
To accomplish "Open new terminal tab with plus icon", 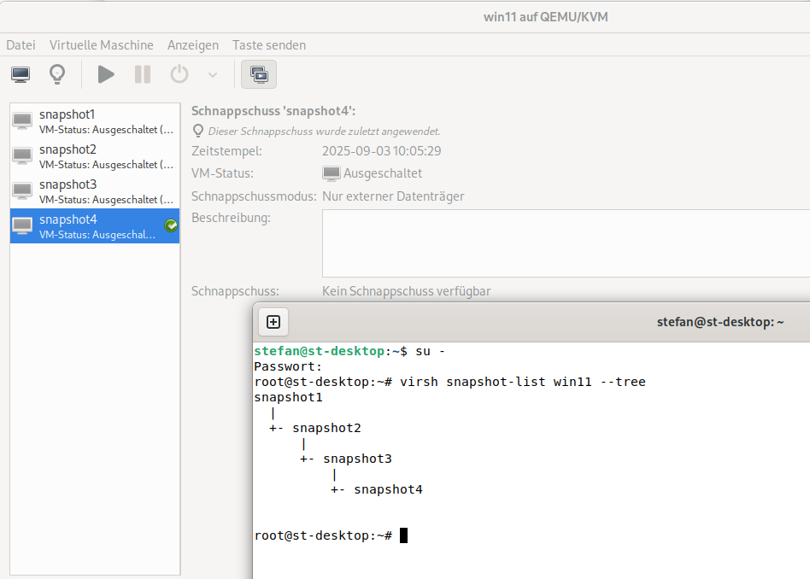I will click(x=273, y=322).
